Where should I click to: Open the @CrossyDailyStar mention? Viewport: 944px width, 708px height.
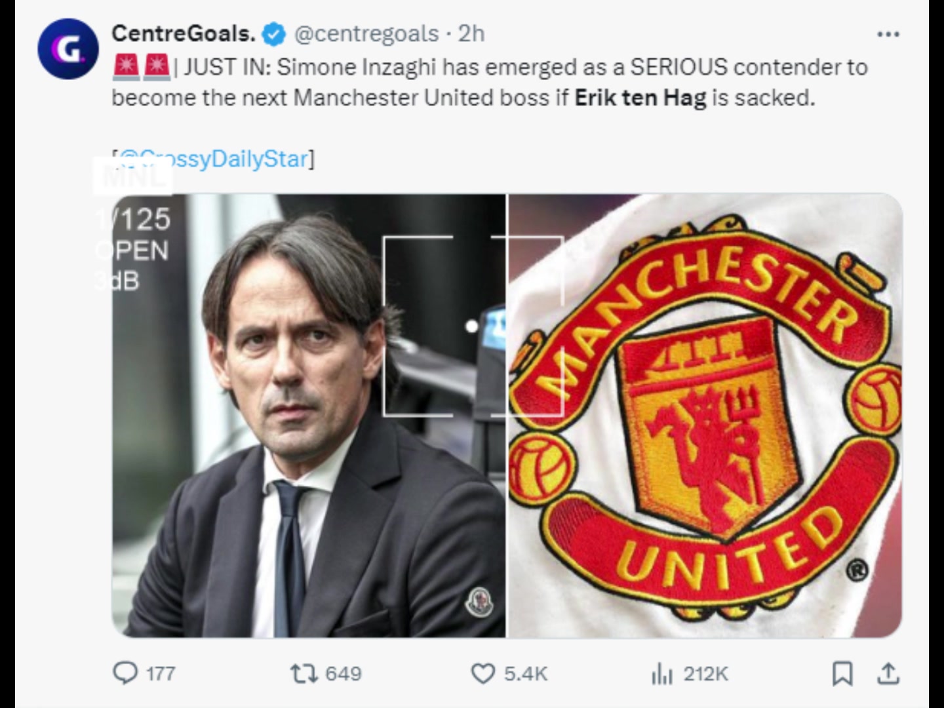(x=213, y=159)
